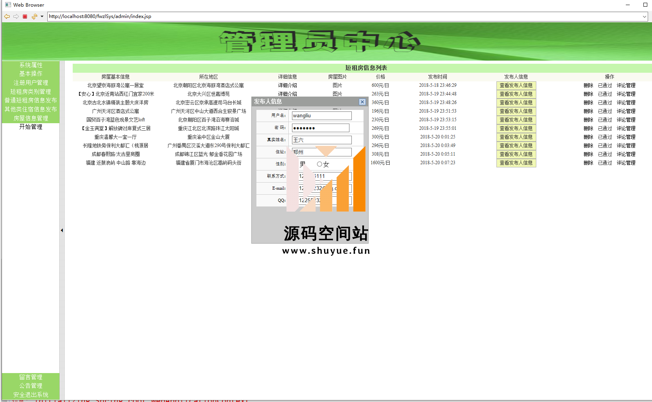The image size is (652, 402).
Task: Open the small dropdown arrow beside refresh
Action: [x=42, y=16]
